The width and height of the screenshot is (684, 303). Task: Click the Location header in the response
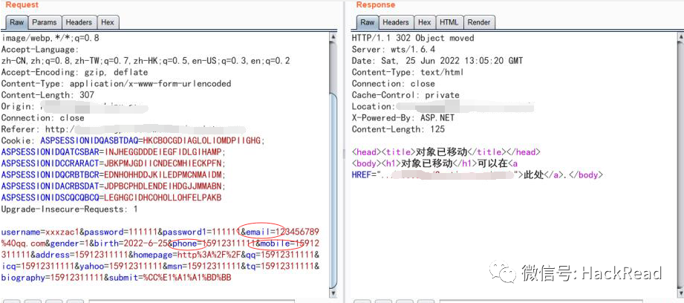click(371, 106)
